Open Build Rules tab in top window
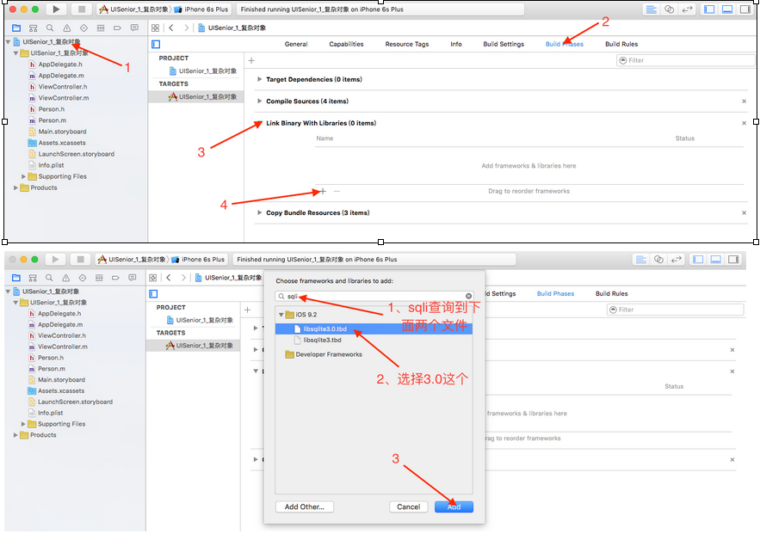Image resolution: width=760 pixels, height=534 pixels. point(621,44)
